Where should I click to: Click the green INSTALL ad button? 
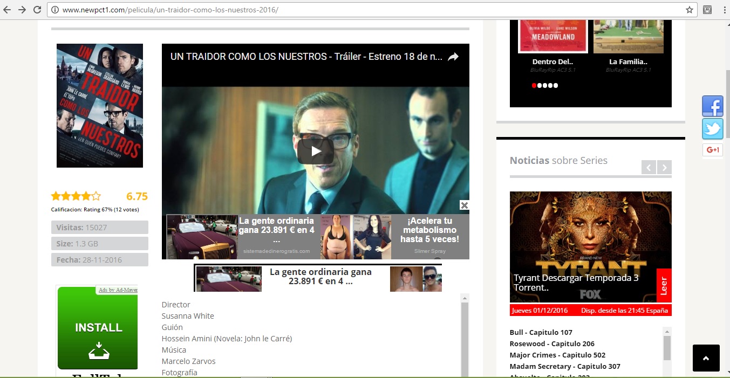98,328
